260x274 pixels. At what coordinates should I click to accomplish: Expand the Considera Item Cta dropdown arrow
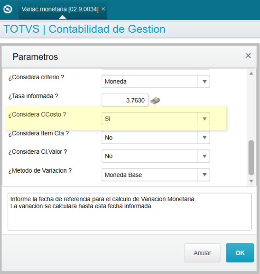204,138
